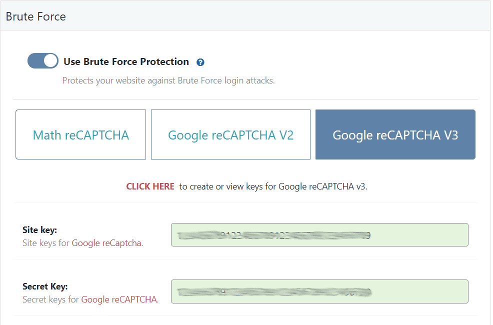The width and height of the screenshot is (493, 325).
Task: Click the 'Protects your website against Brute Force' description
Action: 168,80
